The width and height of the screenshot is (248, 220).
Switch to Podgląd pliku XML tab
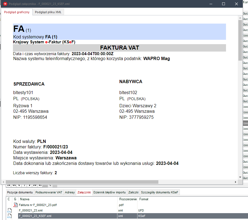coord(48,12)
